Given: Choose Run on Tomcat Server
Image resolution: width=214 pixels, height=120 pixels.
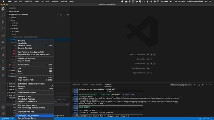Looking at the screenshot, I should tap(35, 118).
